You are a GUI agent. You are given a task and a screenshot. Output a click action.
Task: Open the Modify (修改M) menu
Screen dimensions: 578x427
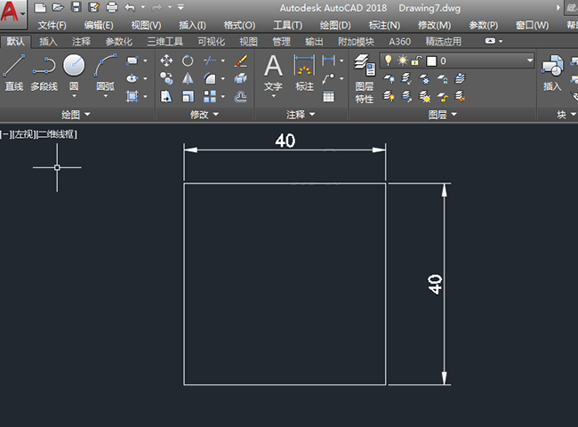[x=434, y=26]
